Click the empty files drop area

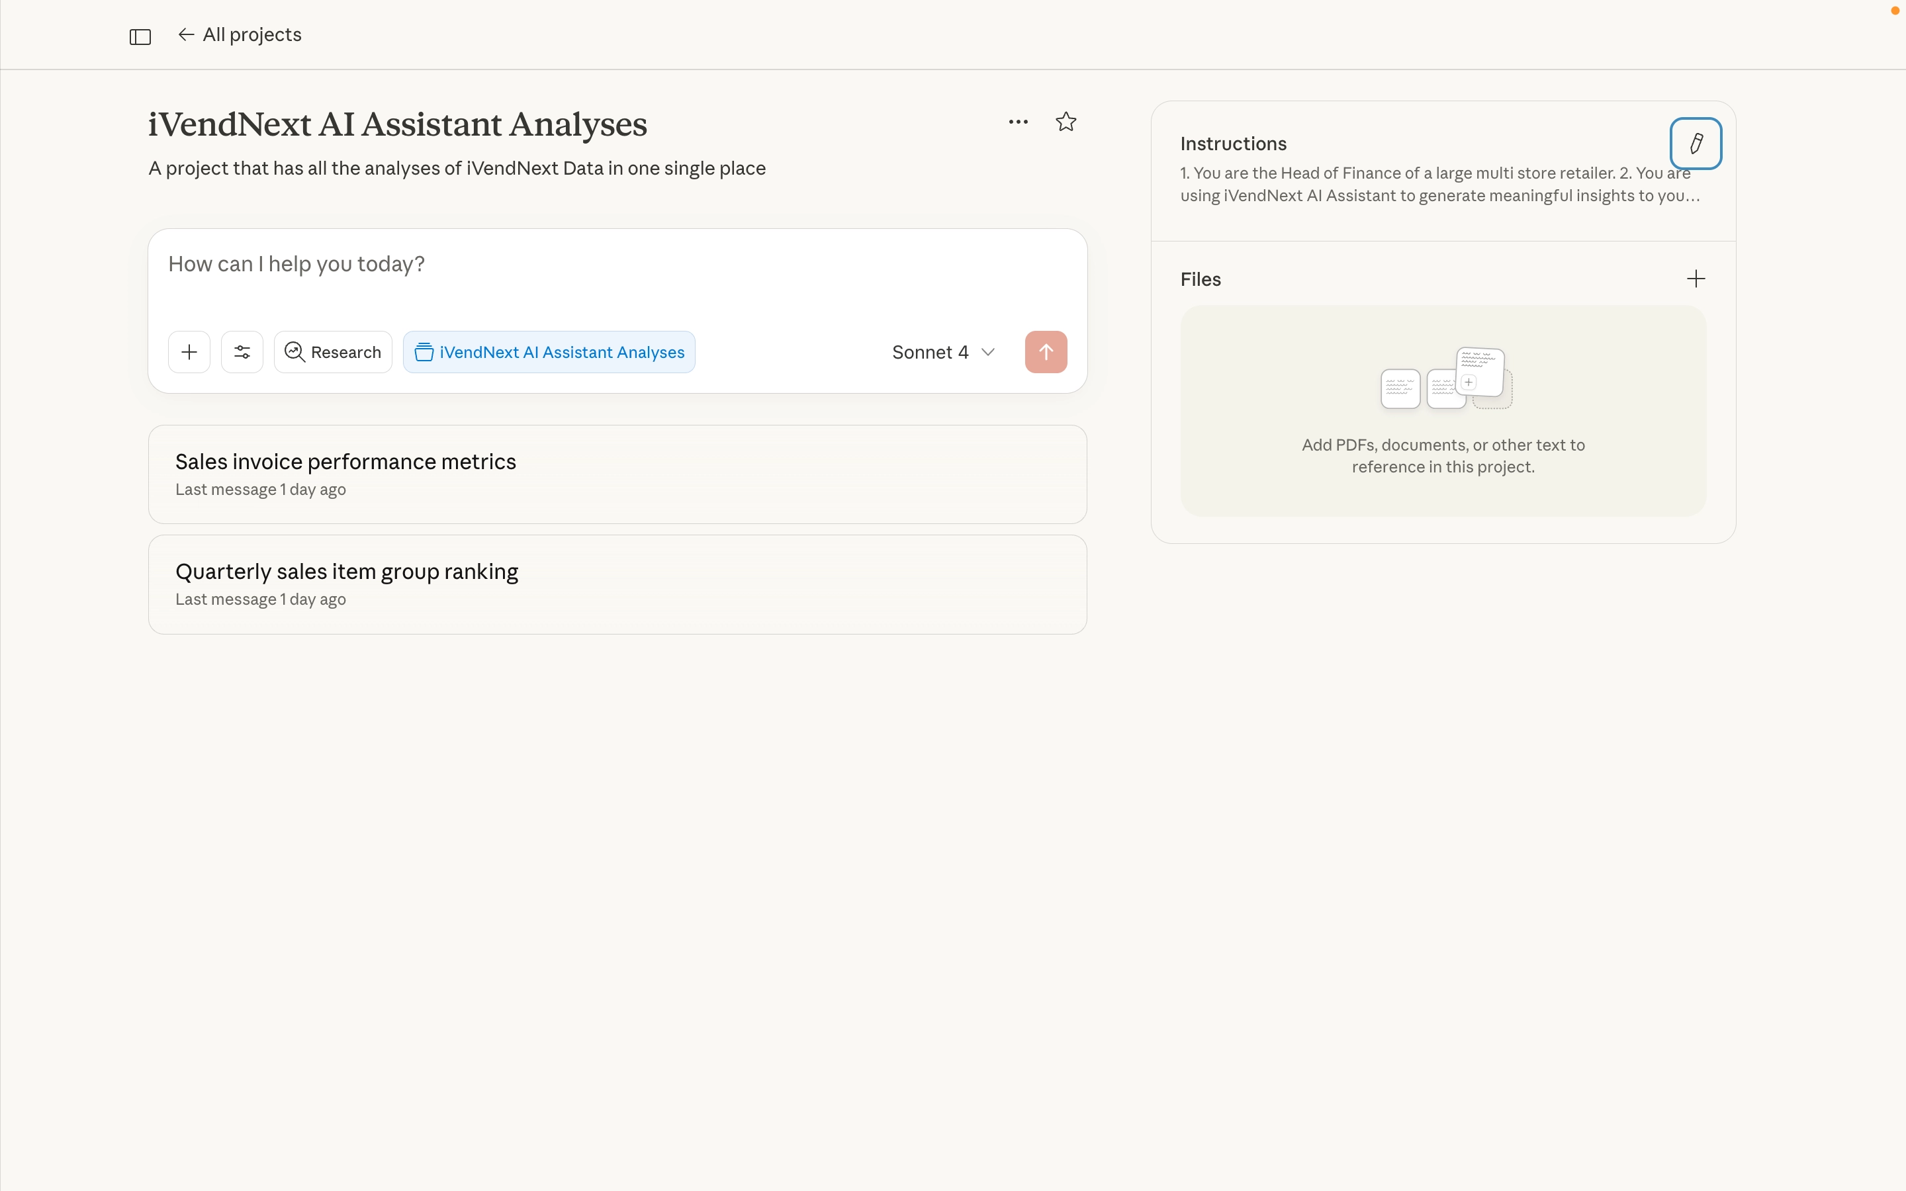[1442, 410]
